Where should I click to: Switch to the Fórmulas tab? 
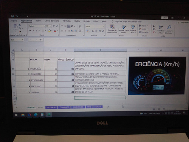pos(67,21)
